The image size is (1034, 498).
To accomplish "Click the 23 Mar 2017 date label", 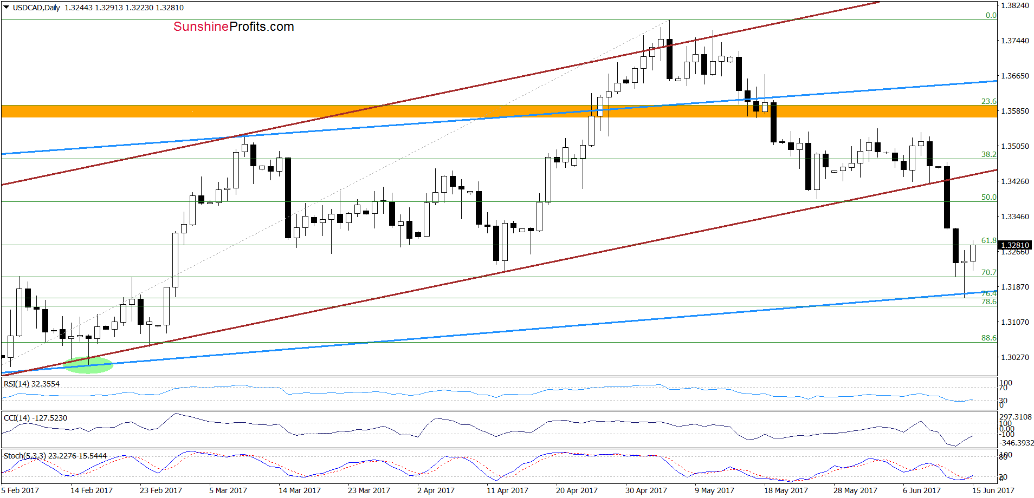I will (369, 490).
